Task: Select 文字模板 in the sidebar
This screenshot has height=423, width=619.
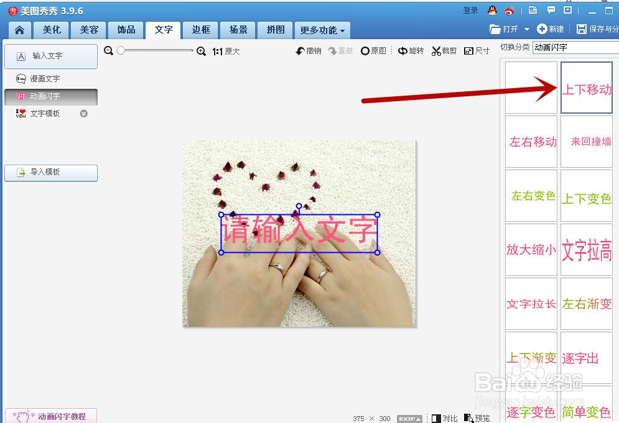Action: 45,114
